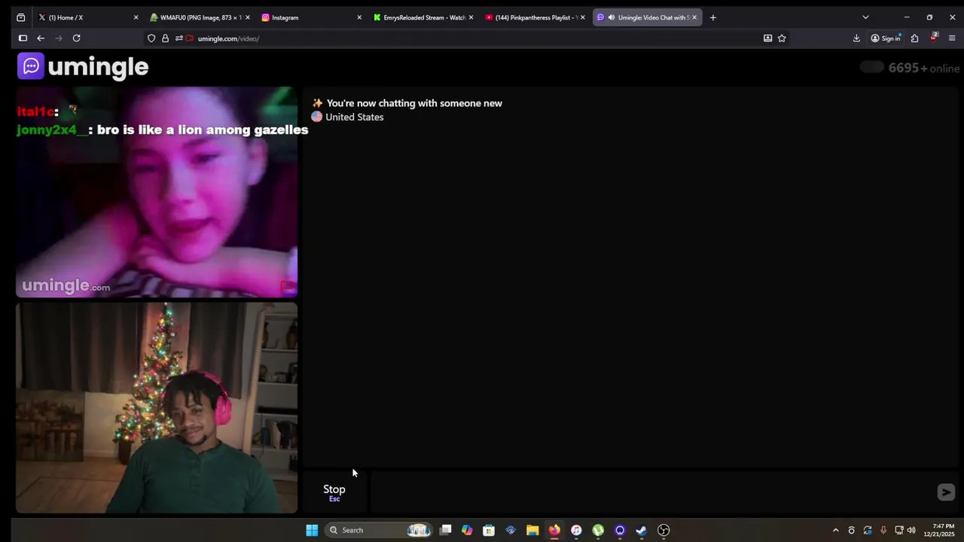Open Steam from taskbar
The height and width of the screenshot is (542, 964).
[642, 530]
